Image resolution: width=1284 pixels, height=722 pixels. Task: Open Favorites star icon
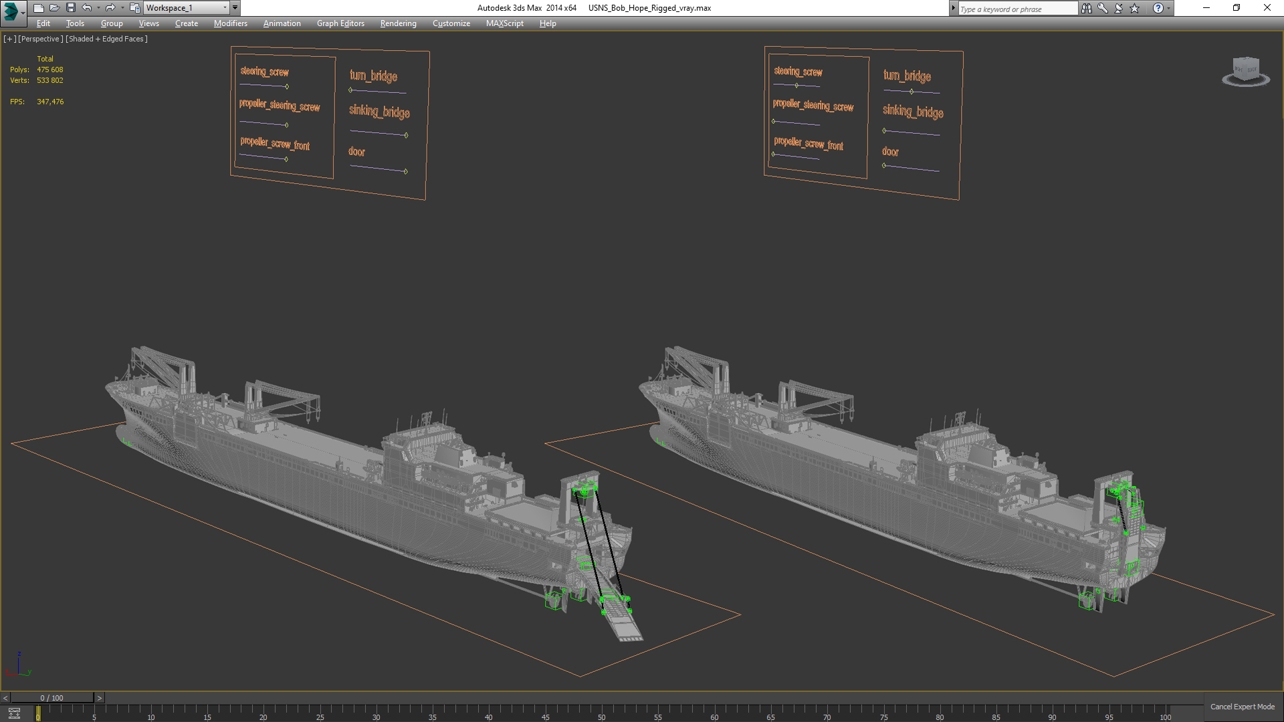click(x=1135, y=8)
